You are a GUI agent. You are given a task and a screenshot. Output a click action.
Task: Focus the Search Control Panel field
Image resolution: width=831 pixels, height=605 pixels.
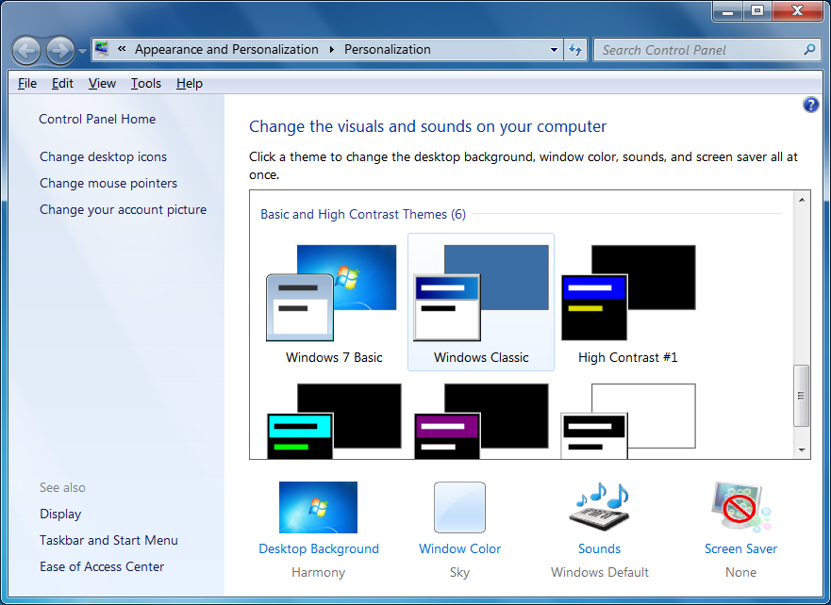click(x=706, y=50)
